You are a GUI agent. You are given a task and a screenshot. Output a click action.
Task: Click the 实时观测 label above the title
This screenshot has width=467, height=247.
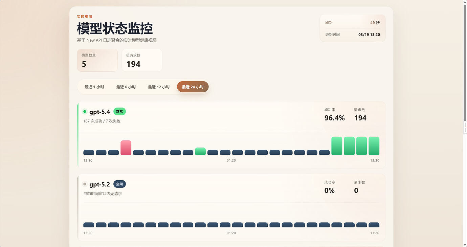coord(84,17)
